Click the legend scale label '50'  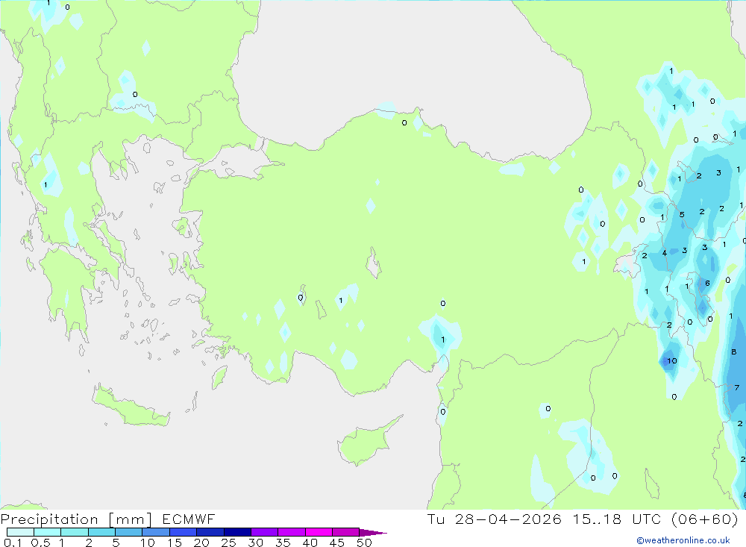(x=364, y=543)
